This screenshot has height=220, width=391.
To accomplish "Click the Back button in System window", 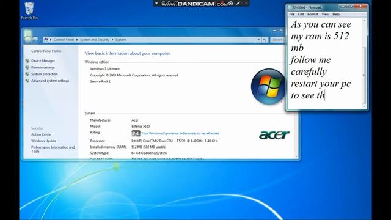I will point(27,39).
